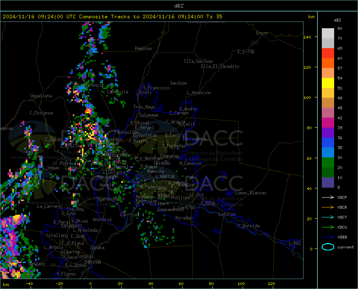Pick the red swatch in dBZ legend
This screenshot has height=289, width=358.
[x=328, y=53]
